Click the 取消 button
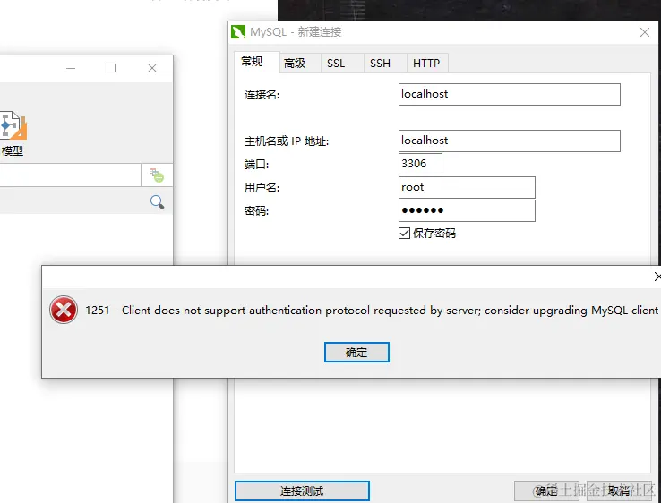Viewport: 661px width, 503px height. pos(619,490)
